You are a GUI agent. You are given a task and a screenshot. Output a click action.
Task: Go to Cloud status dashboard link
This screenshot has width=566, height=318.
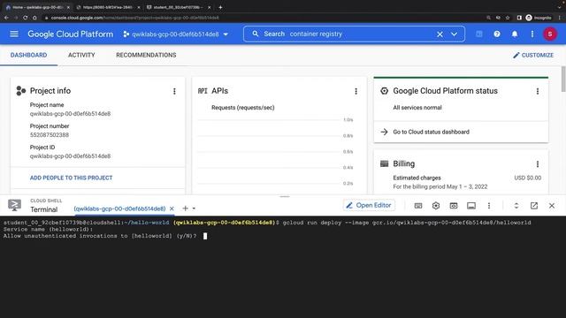[x=431, y=132]
